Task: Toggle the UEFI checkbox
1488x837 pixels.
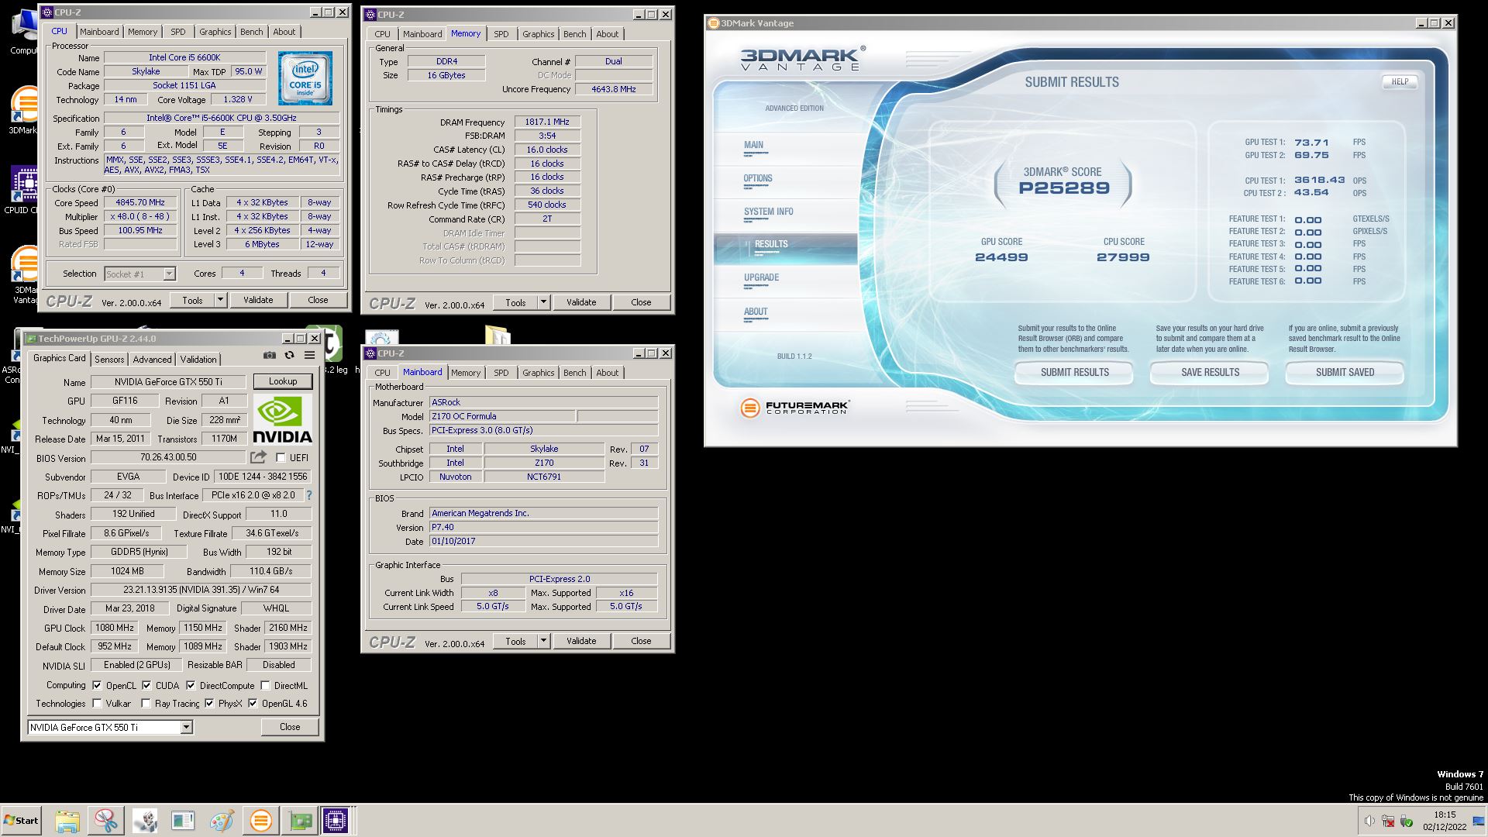Action: click(281, 458)
